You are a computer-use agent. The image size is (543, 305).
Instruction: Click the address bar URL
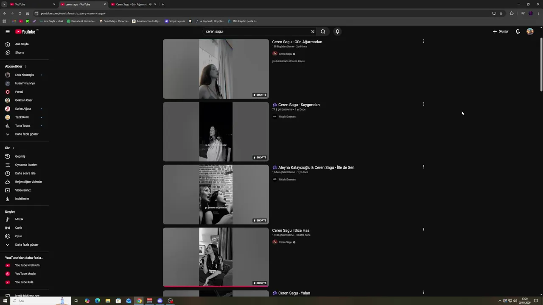pyautogui.click(x=73, y=14)
